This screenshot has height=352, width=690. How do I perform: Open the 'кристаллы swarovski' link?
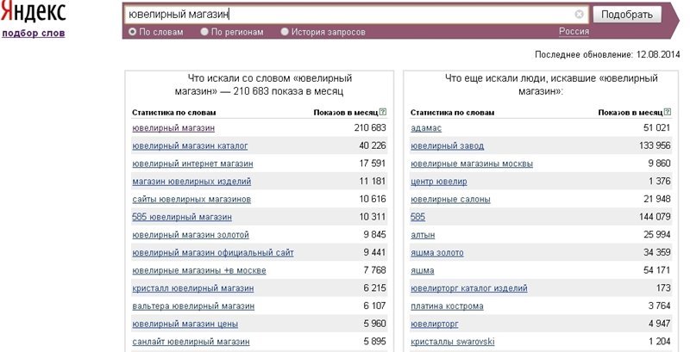(x=453, y=342)
